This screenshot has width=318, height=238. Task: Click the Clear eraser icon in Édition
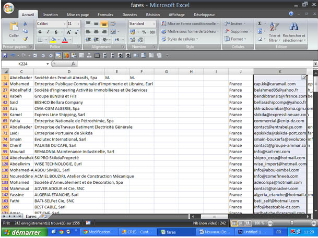(260, 39)
